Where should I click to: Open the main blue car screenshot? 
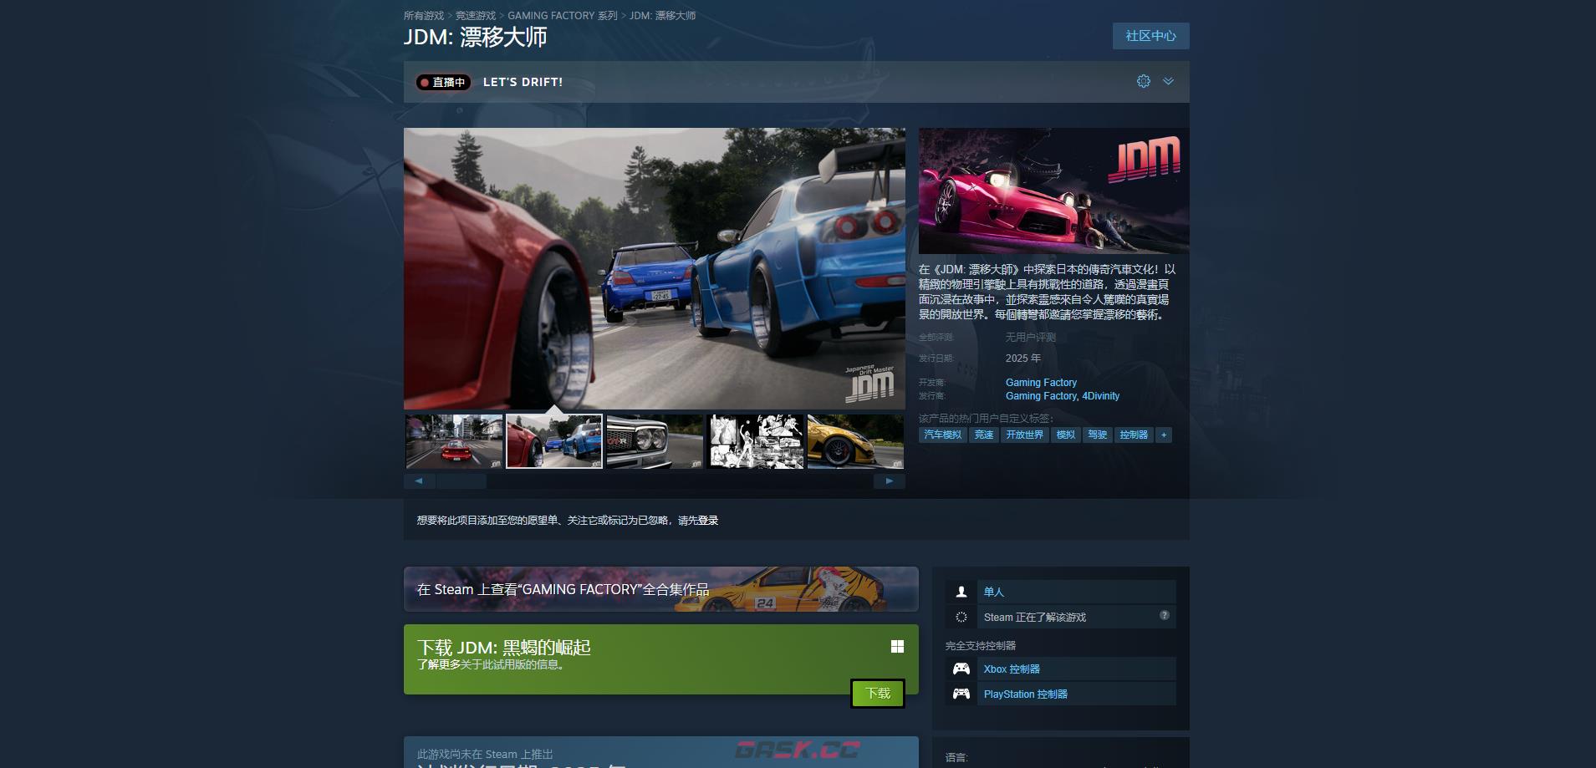(655, 268)
